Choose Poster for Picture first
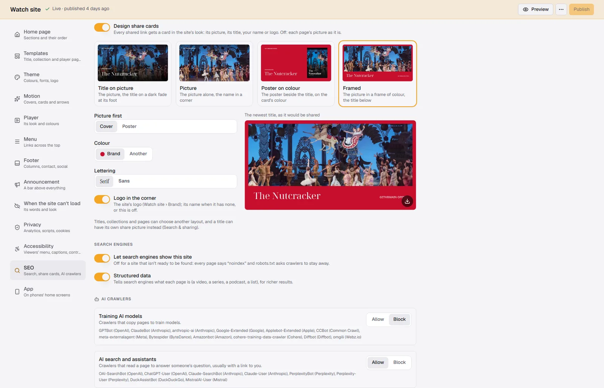The height and width of the screenshot is (388, 604). 129,126
